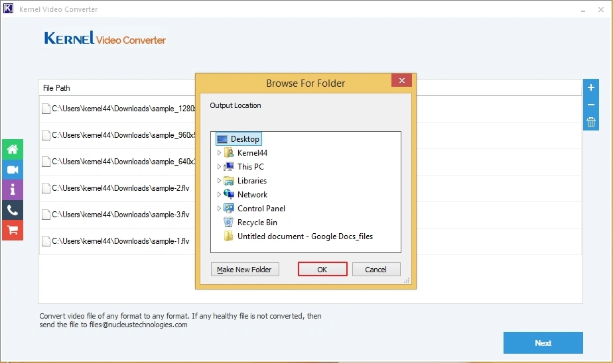The image size is (613, 363).
Task: Click file icon of sample-2.flv row
Action: click(46, 188)
